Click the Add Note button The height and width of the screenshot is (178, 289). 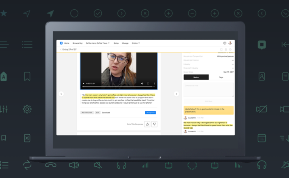point(208,101)
